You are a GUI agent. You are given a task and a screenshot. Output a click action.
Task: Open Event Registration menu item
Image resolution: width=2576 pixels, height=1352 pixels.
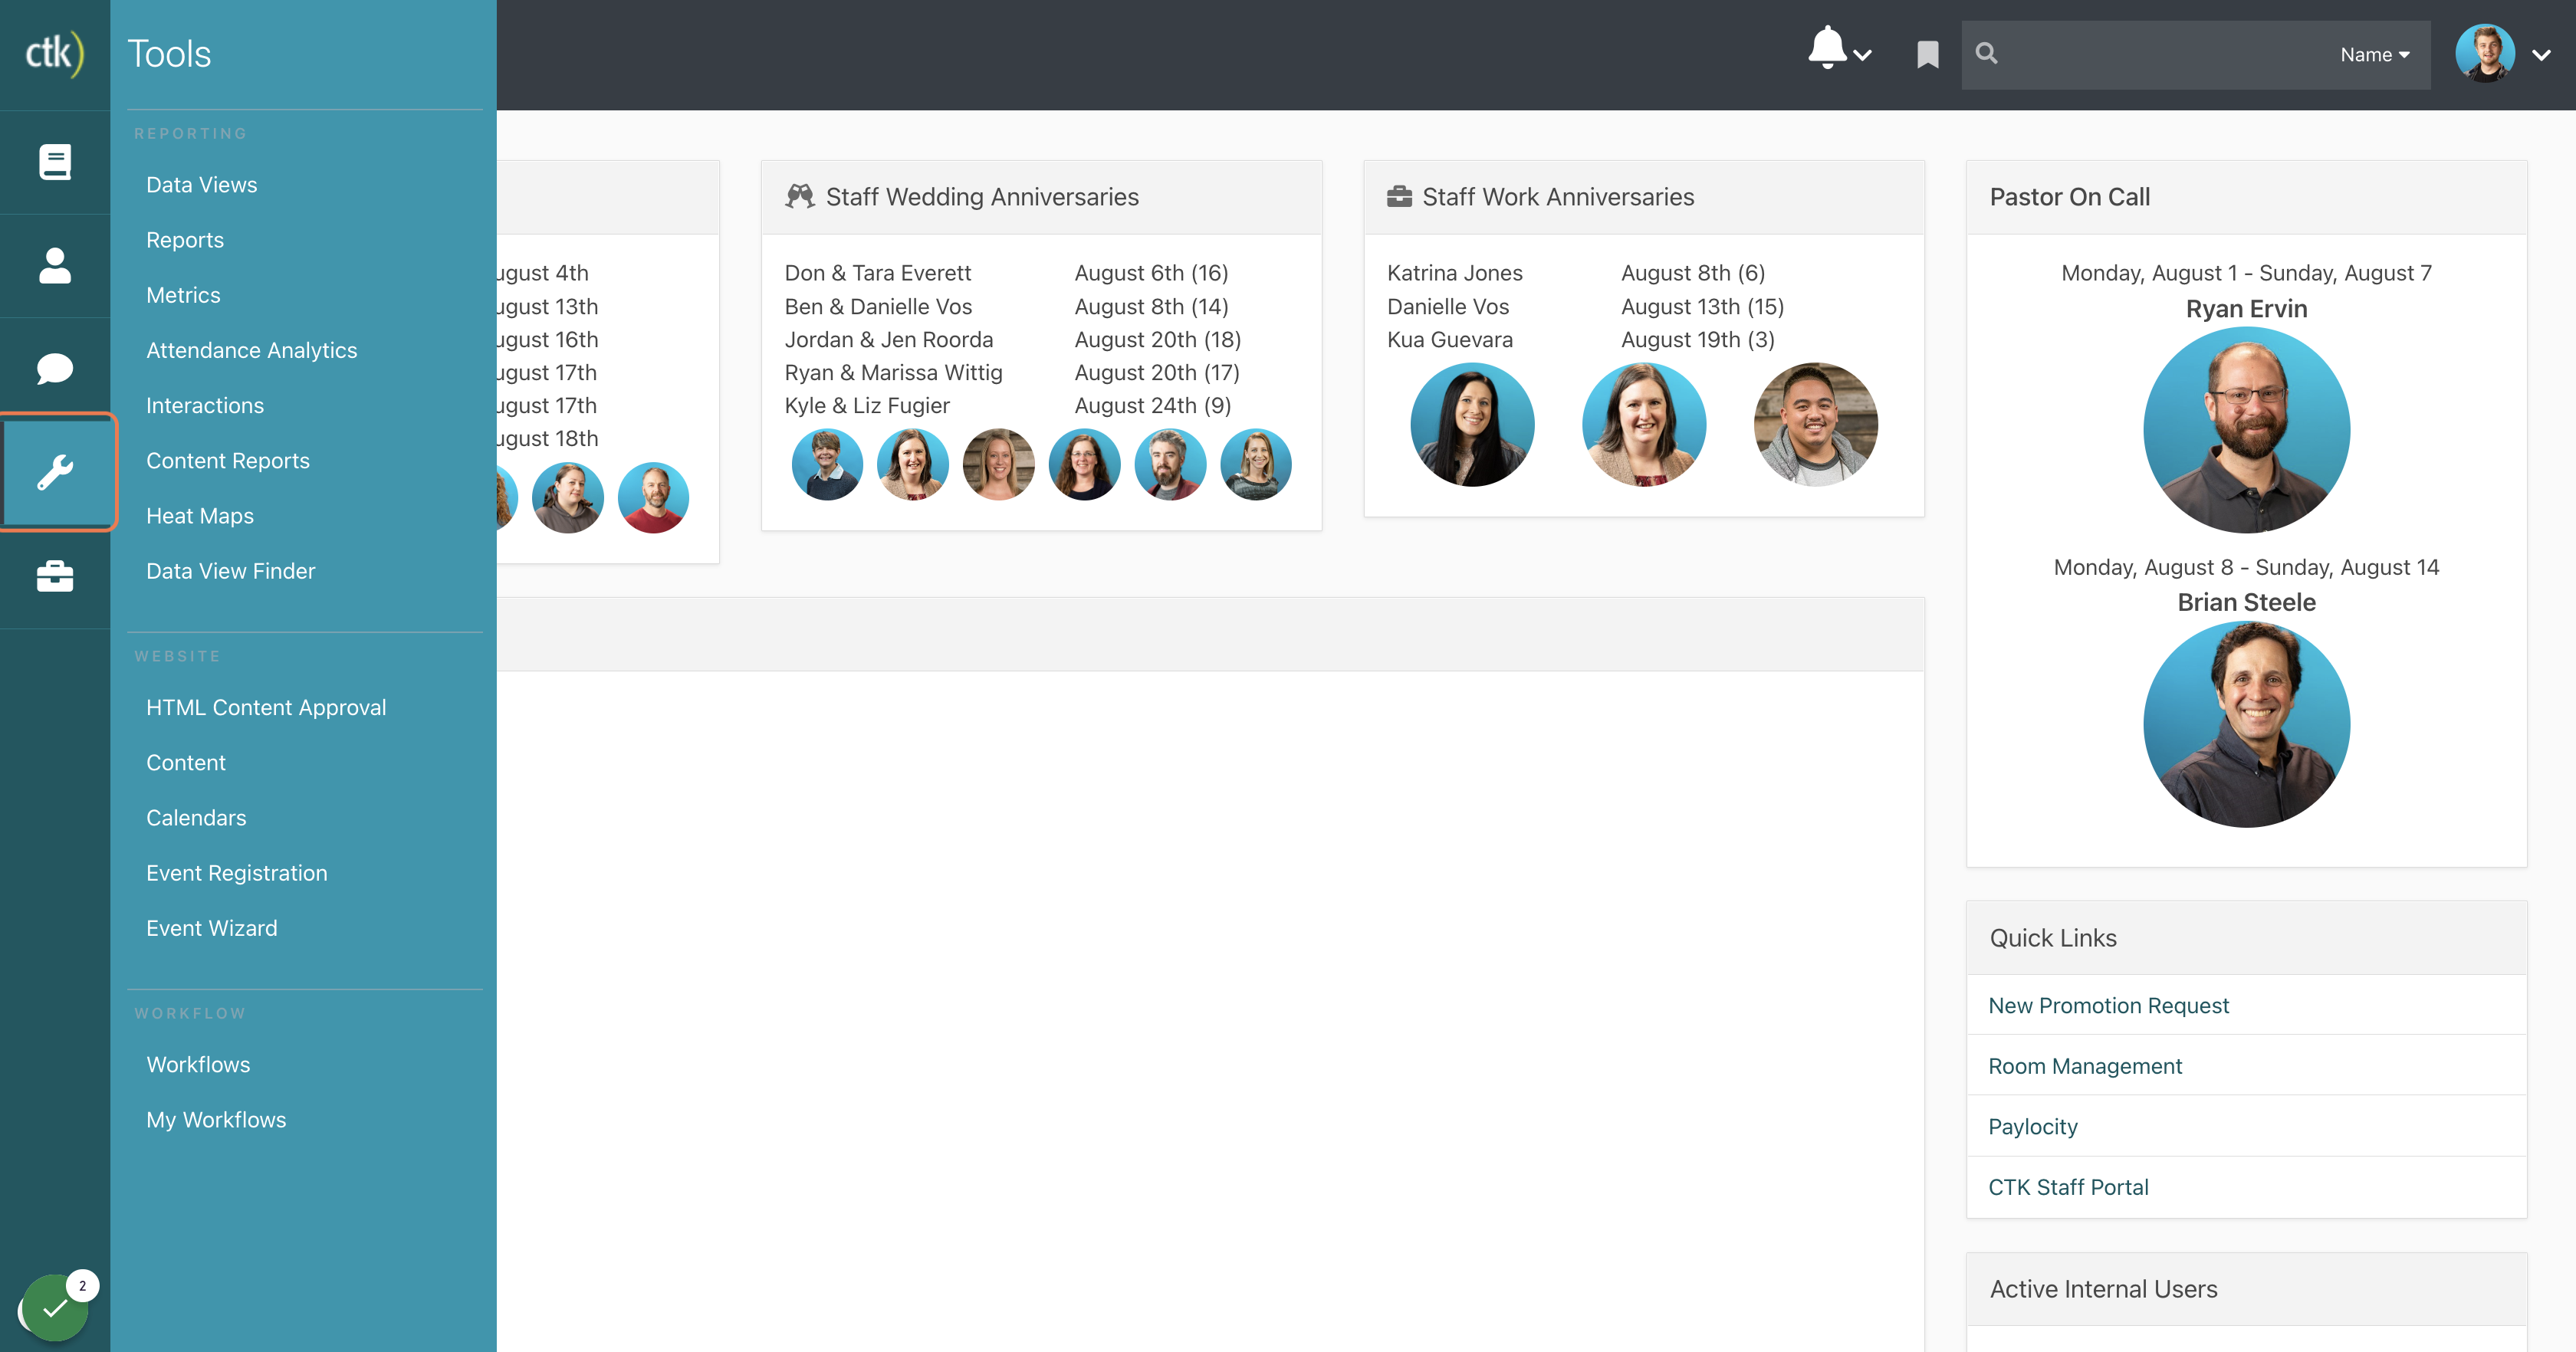237,873
